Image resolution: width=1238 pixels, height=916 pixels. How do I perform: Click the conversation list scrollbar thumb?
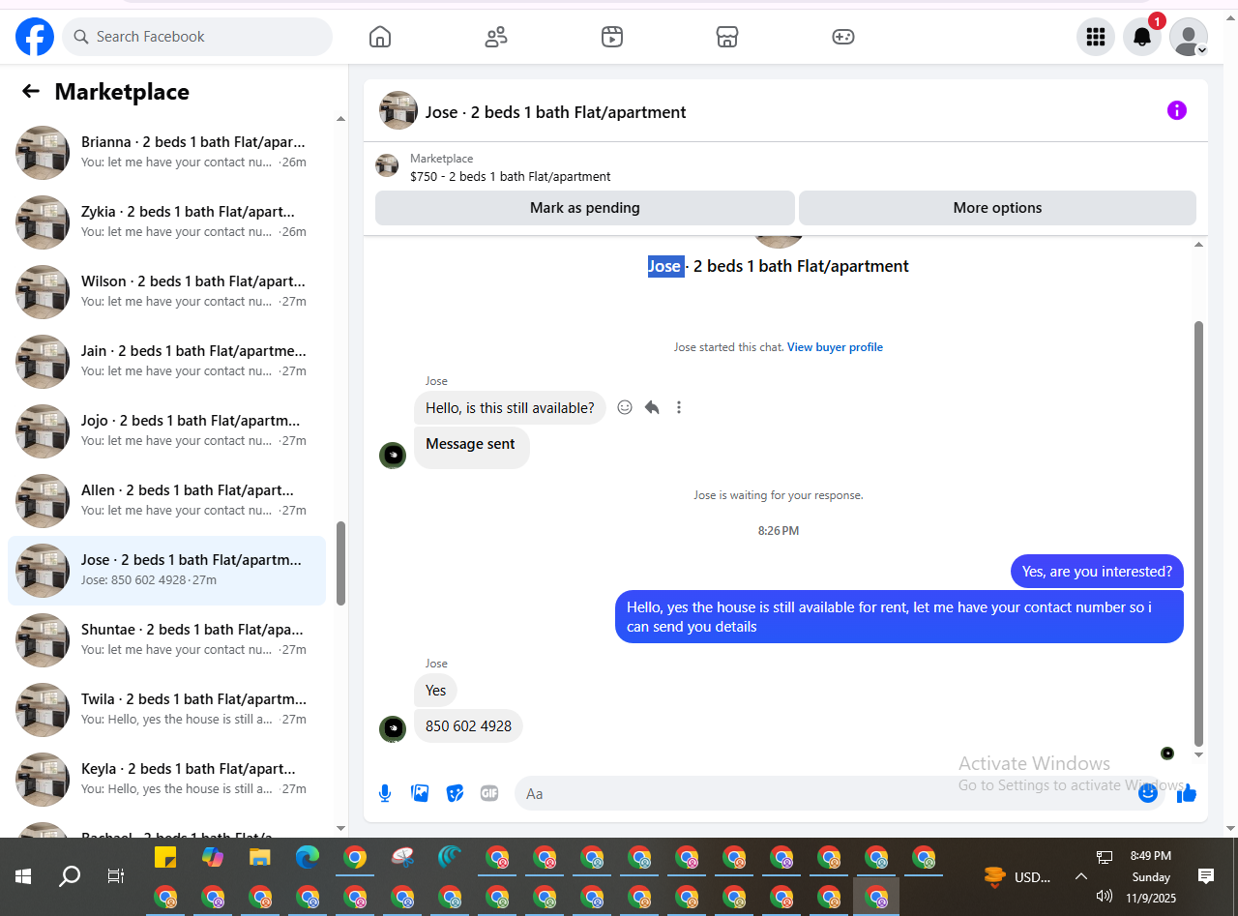[x=340, y=563]
